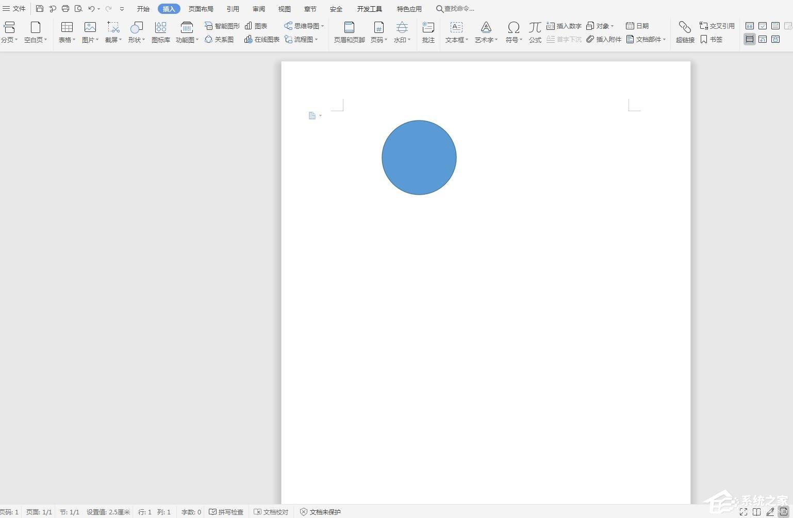Click the Save icon in quick access toolbar
Viewport: 793px width, 518px height.
[40, 9]
